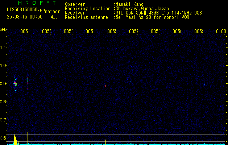
Task: Click the 0.7 kHz axis tick label
Action: click(x=3, y=120)
